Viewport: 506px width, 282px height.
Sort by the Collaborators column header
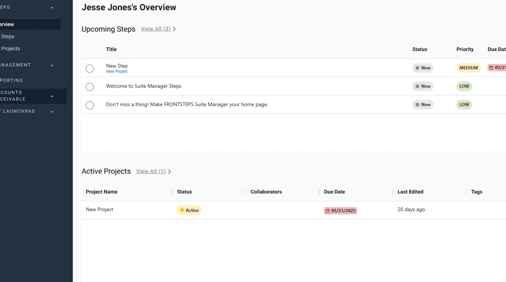pyautogui.click(x=266, y=192)
